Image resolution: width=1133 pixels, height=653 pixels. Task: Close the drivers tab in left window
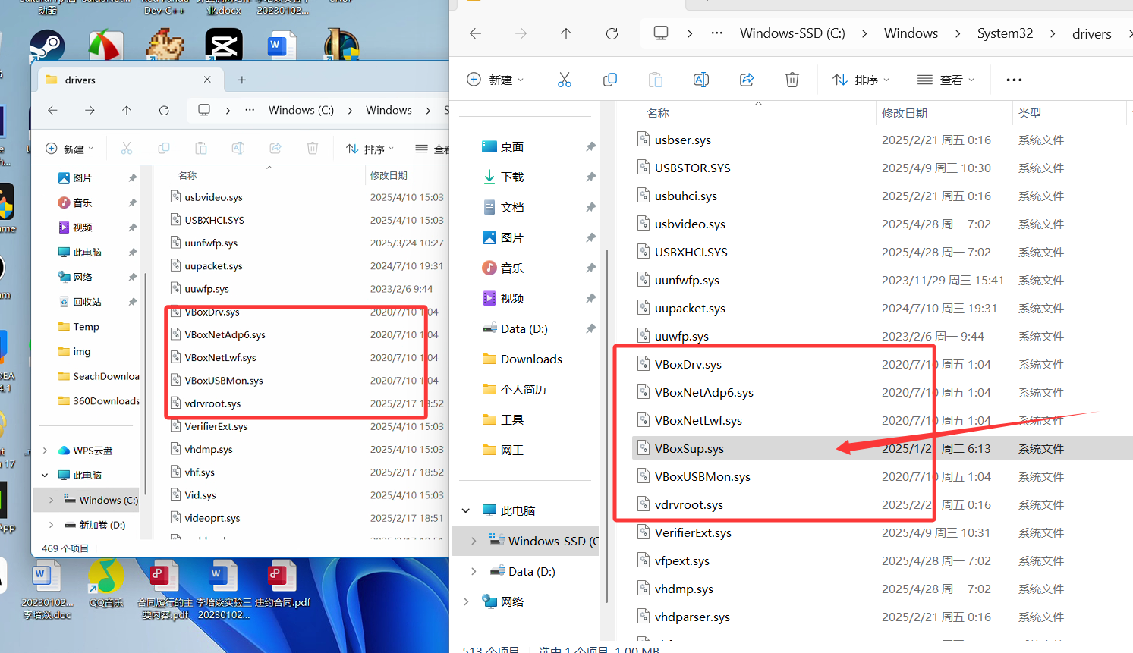click(207, 80)
